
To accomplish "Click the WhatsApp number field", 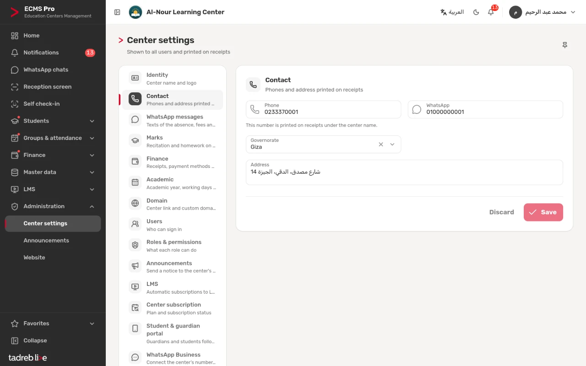I will [485, 110].
